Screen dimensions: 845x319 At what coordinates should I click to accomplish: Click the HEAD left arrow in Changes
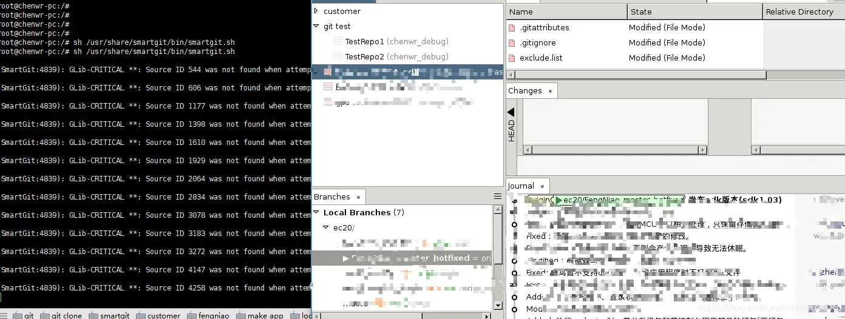[511, 112]
